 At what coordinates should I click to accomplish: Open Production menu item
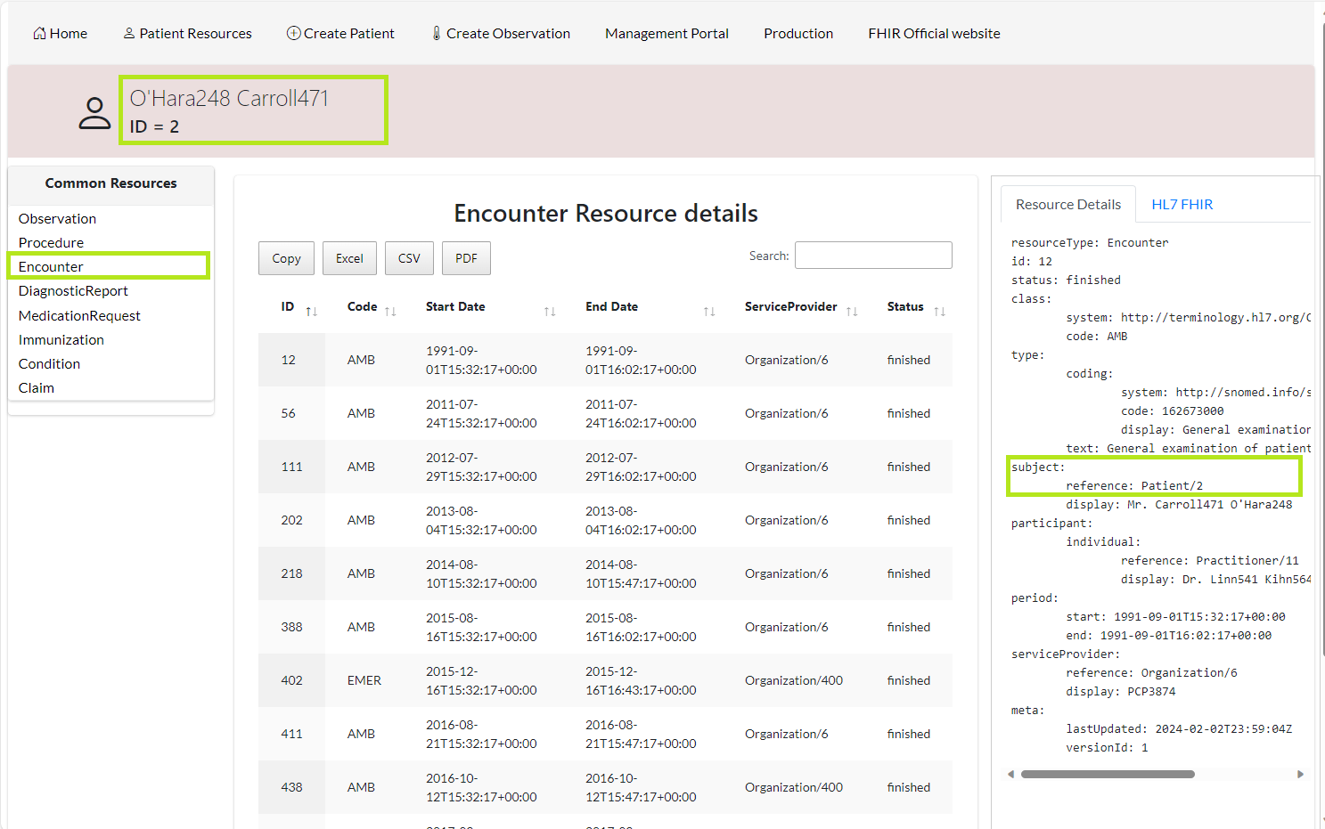tap(798, 33)
